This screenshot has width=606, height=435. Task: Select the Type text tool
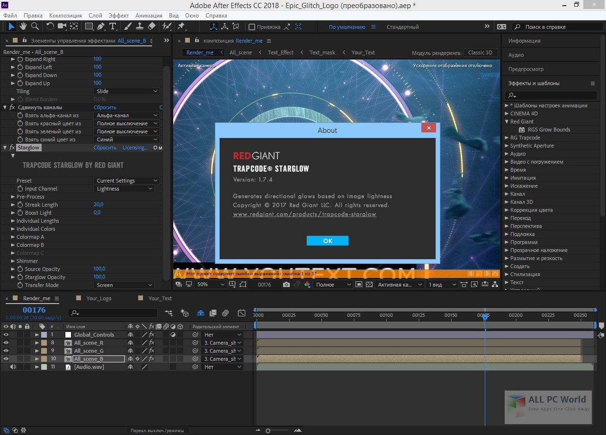113,26
